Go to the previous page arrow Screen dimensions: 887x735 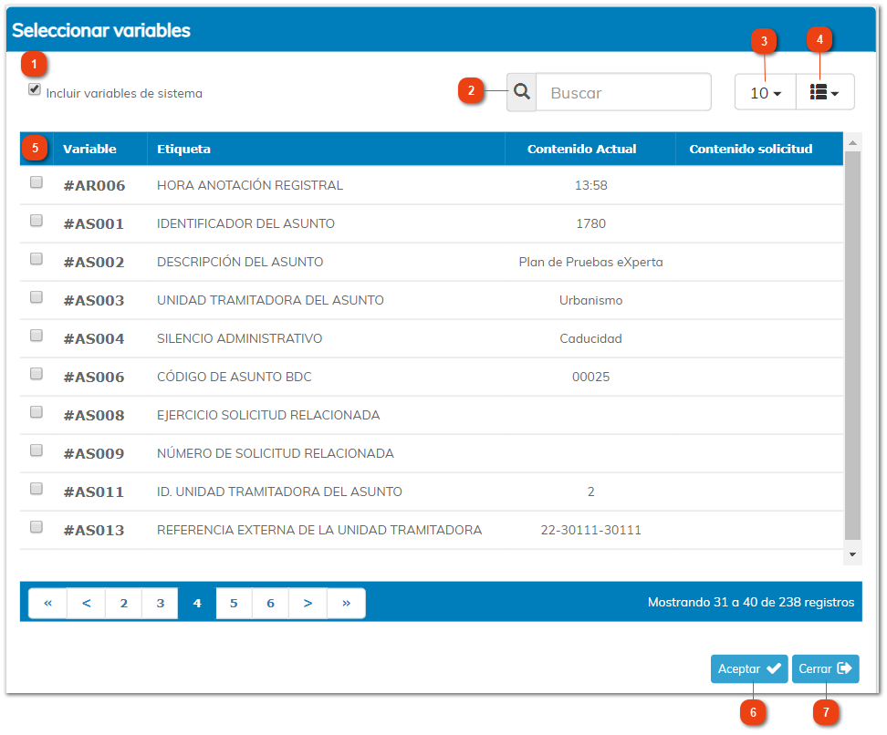tap(87, 604)
